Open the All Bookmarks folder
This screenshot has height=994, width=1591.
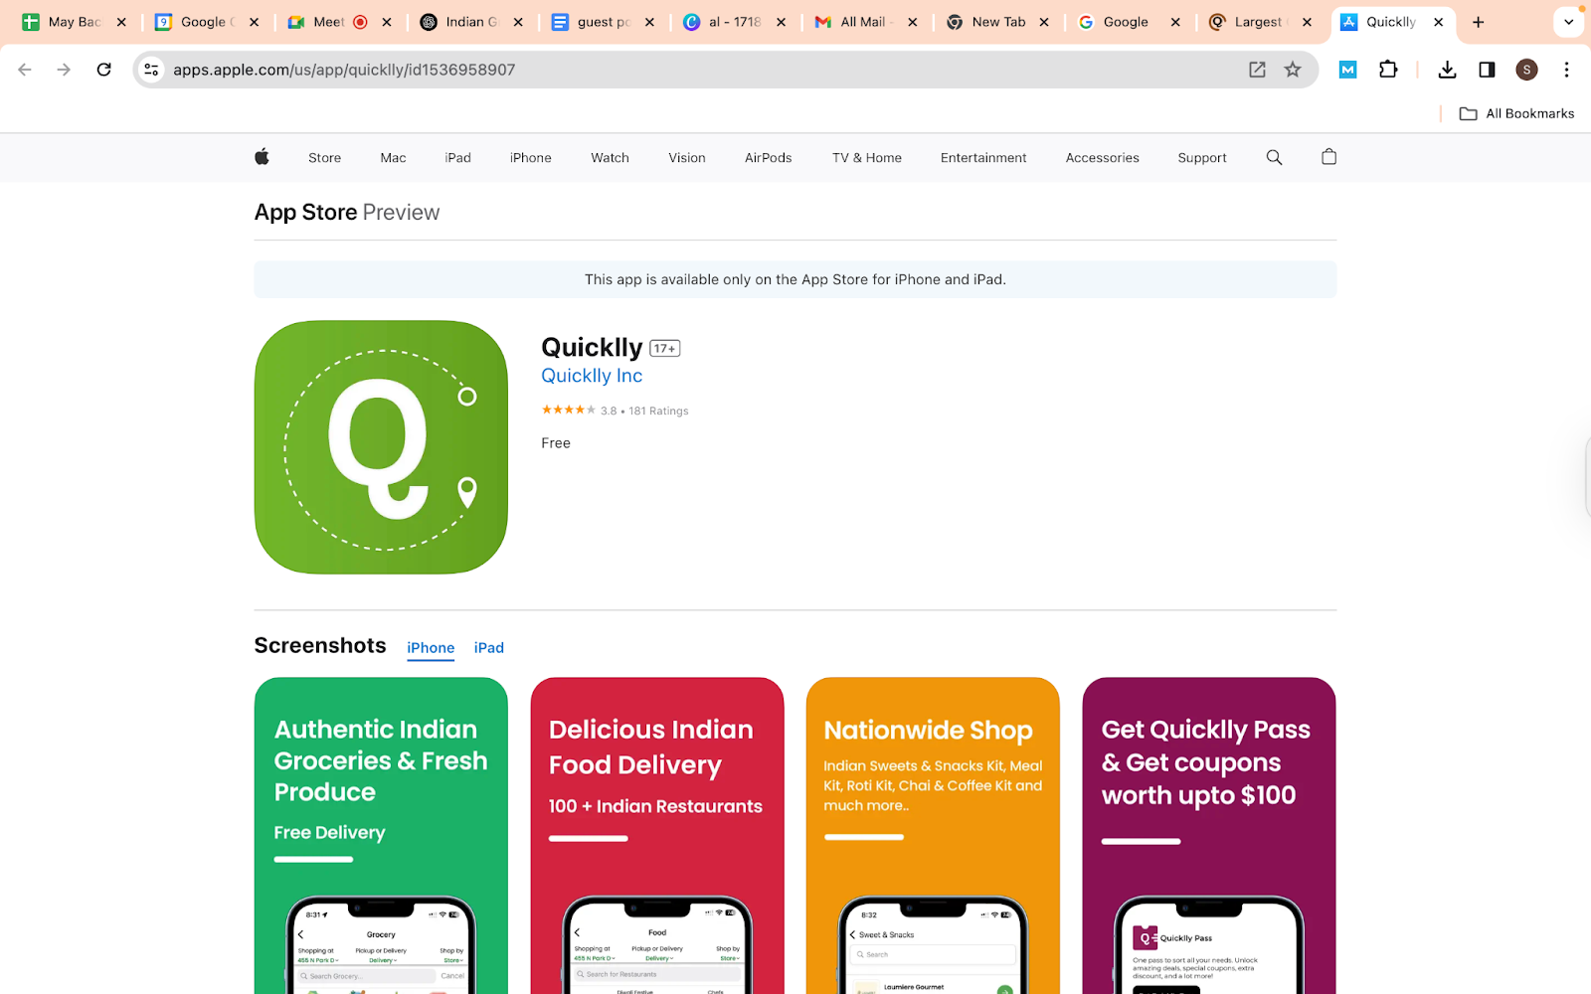1516,113
